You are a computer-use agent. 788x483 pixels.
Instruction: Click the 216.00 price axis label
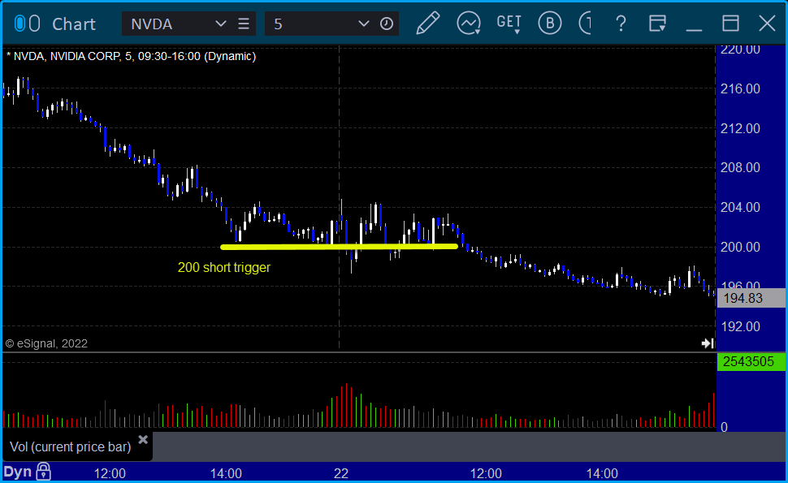(x=740, y=88)
